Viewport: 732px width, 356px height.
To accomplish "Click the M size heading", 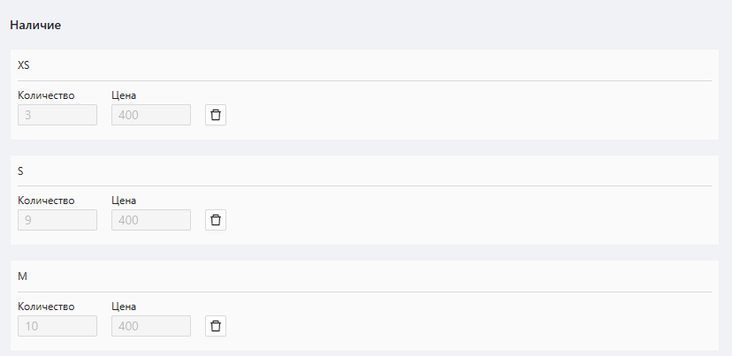I will (23, 276).
